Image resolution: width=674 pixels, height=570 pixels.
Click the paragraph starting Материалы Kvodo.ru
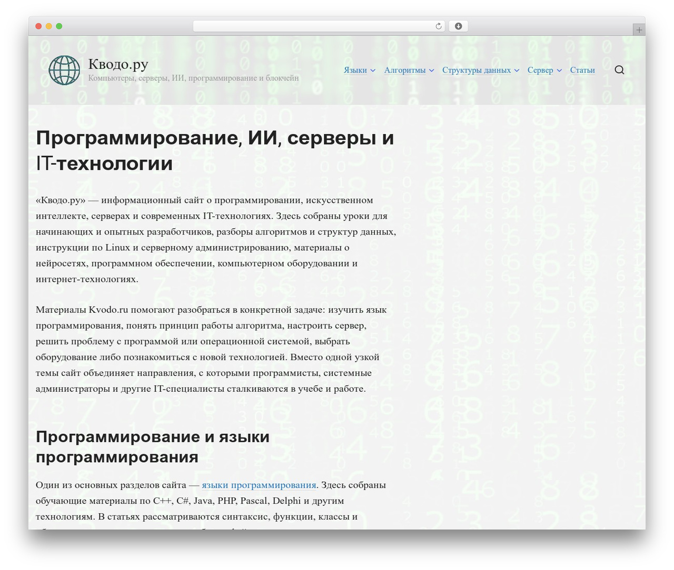tap(211, 349)
